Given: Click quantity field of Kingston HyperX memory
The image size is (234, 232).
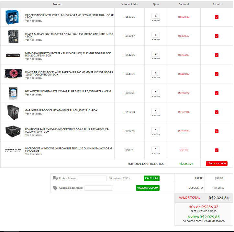Looking at the screenshot, I should pyautogui.click(x=156, y=54).
